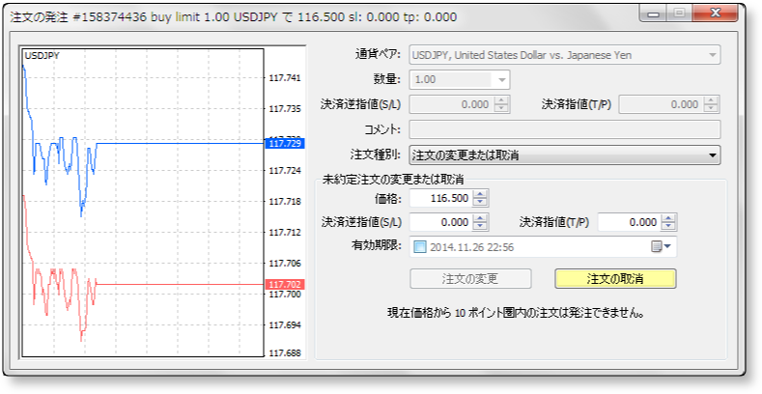Viewport: 762px width, 394px height.
Task: Click the upper disabled S/L 0.000 field
Action: coord(451,104)
